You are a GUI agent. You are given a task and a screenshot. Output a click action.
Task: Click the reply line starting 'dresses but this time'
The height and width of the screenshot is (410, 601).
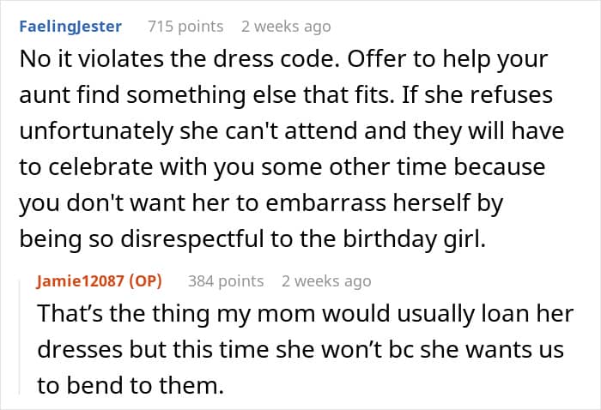300,349
